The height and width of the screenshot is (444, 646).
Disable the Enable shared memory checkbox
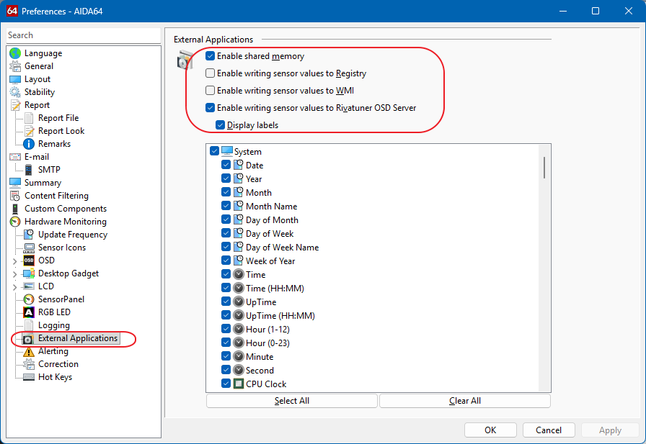210,56
